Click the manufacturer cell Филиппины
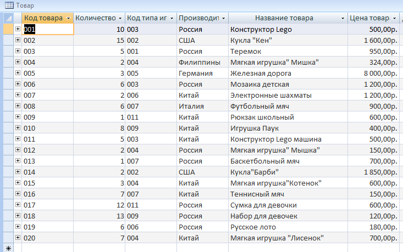Viewport: 403px width, 252px height. (202, 62)
